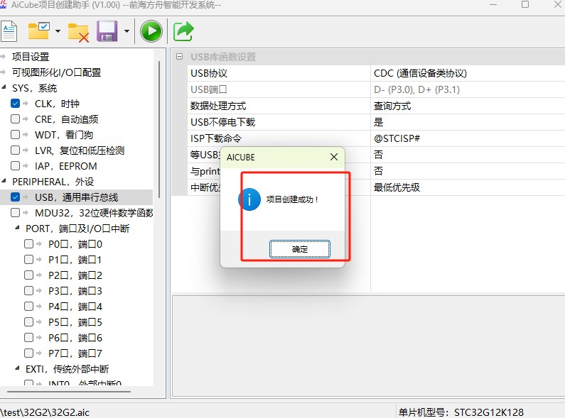The height and width of the screenshot is (418, 565).
Task: Enable P0口 端口0 checkbox
Action: (x=29, y=244)
